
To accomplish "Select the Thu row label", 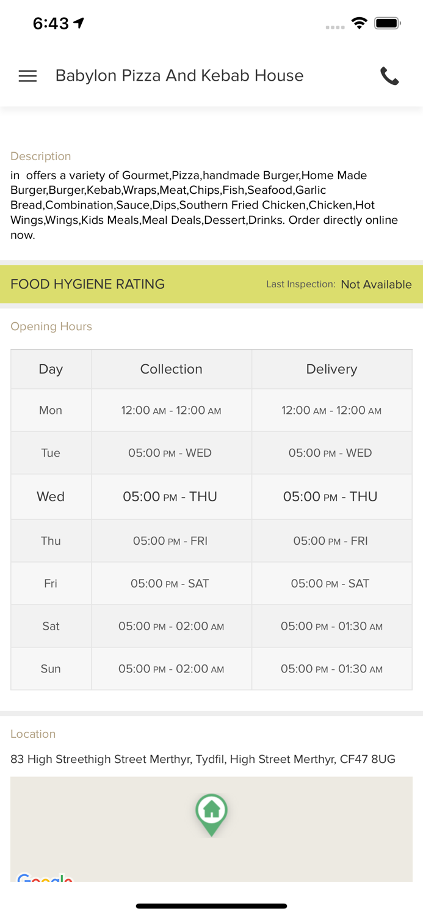I will pyautogui.click(x=51, y=540).
